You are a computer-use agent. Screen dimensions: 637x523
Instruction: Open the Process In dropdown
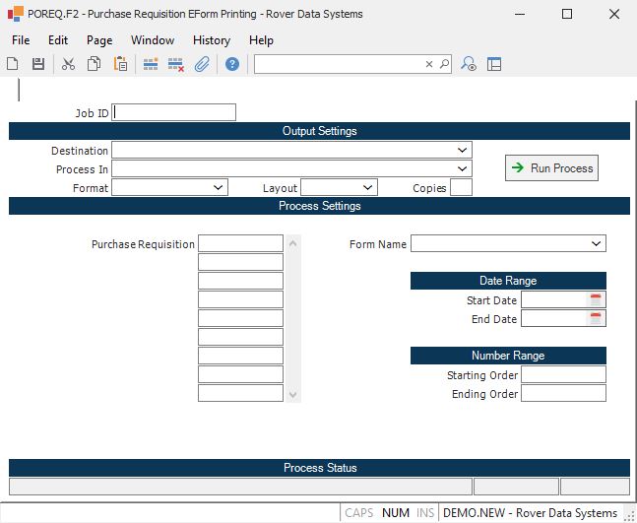coord(463,169)
